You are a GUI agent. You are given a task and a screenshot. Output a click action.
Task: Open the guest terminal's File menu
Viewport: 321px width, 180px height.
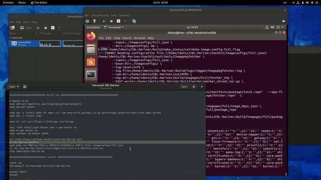point(101,38)
